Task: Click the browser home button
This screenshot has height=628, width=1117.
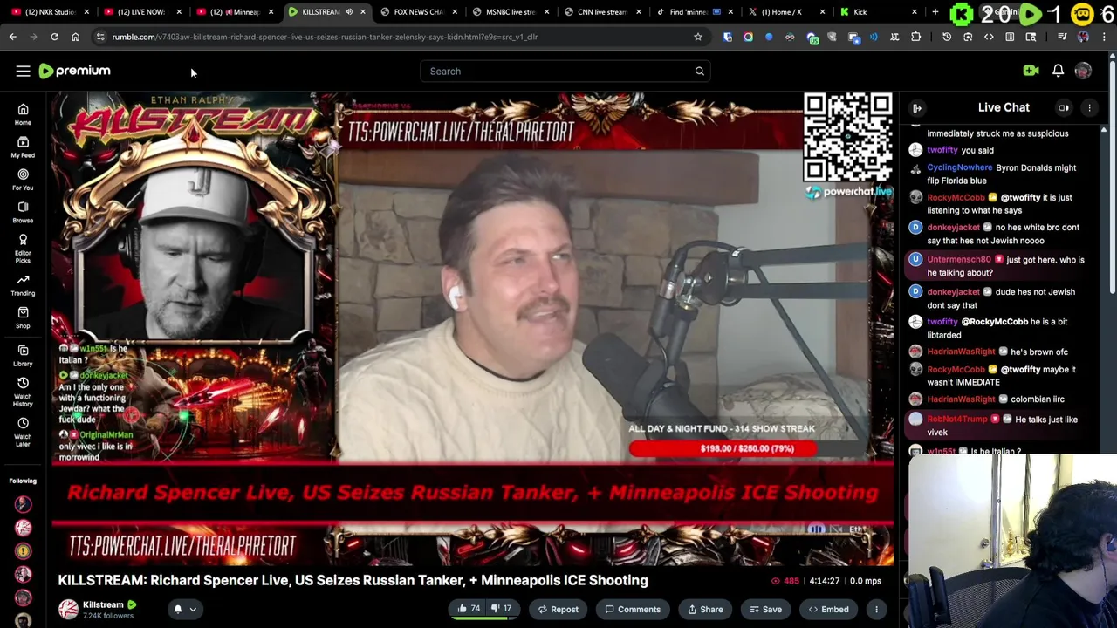Action: (x=75, y=37)
